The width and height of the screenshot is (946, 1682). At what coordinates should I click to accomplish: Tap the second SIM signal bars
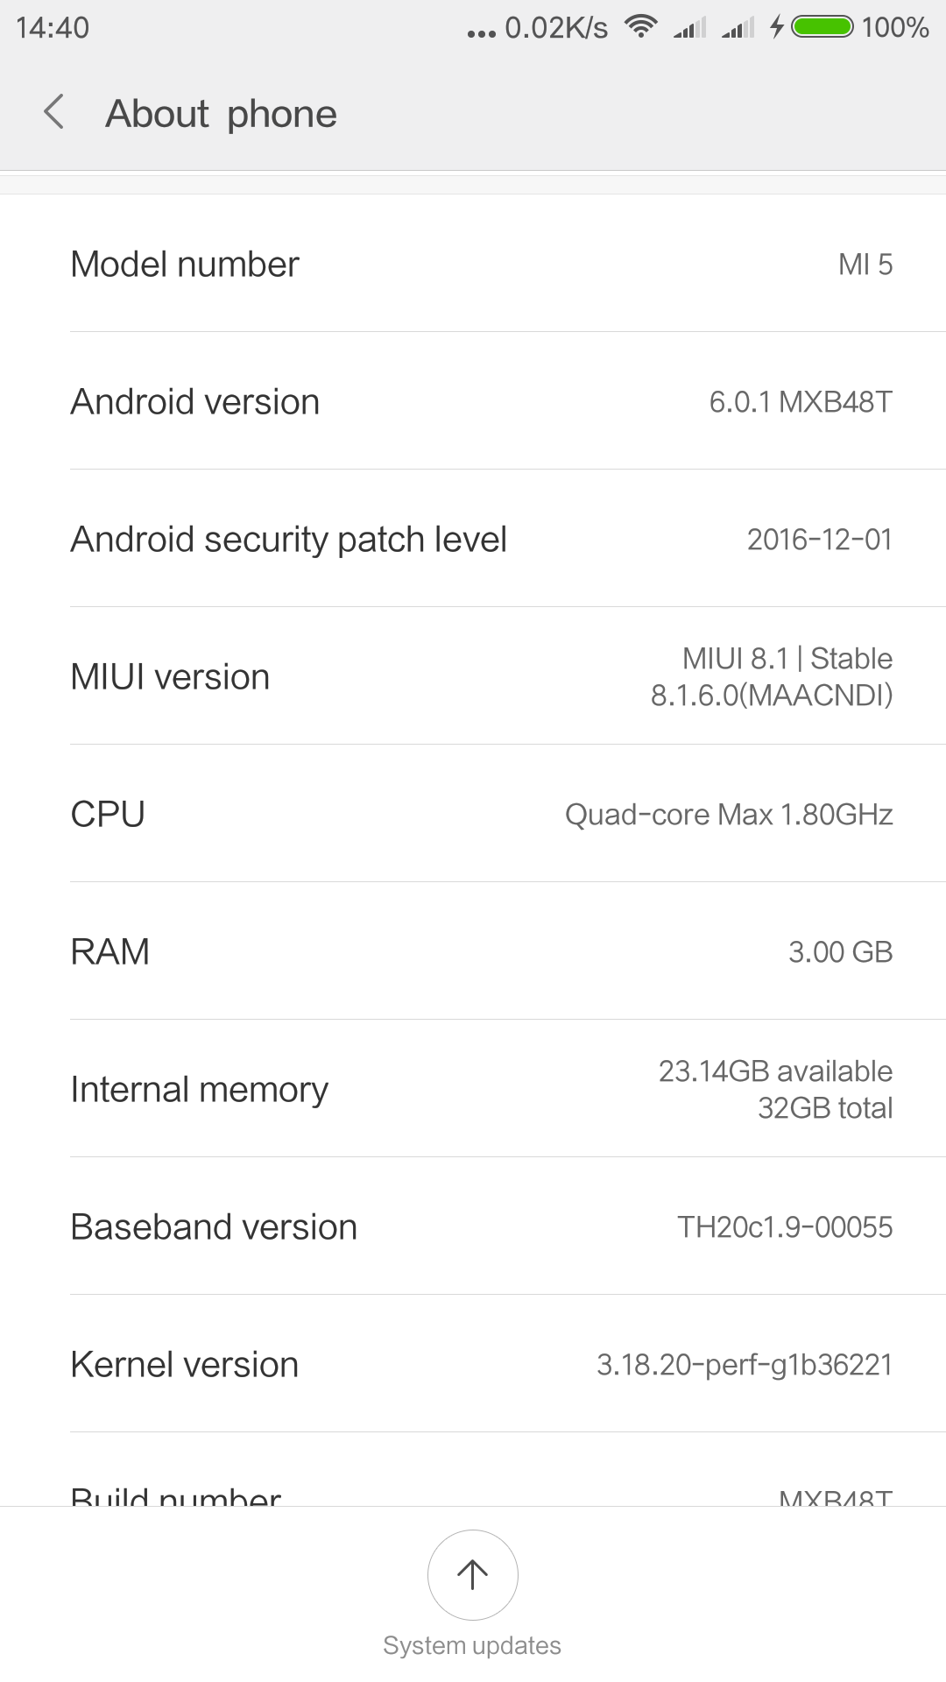coord(738,29)
